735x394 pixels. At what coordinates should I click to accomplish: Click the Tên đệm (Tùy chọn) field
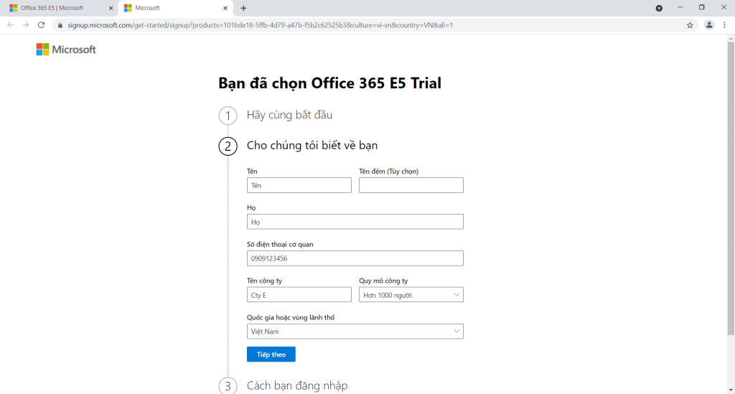411,185
